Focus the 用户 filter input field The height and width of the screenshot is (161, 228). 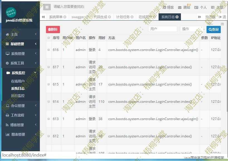163,29
